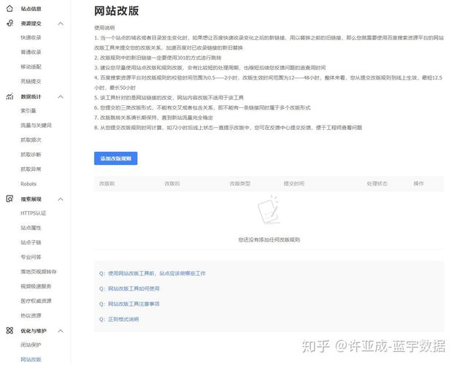
Task: Collapse the 优化与维护 section chevron
Action: point(61,331)
